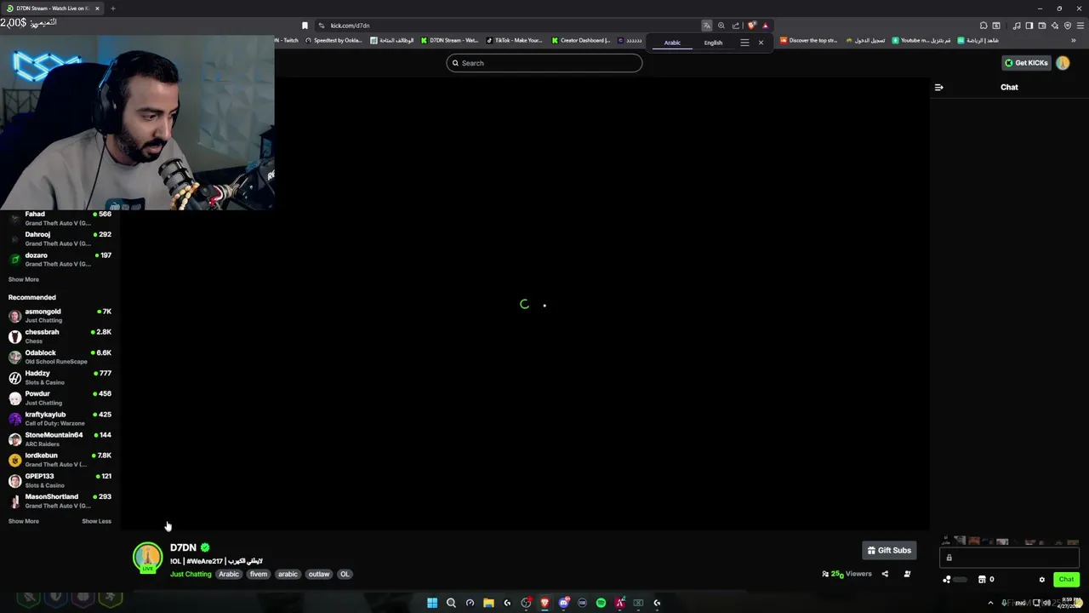Open asmongold recommended channel
Viewport: 1089px width, 613px height.
(x=60, y=316)
